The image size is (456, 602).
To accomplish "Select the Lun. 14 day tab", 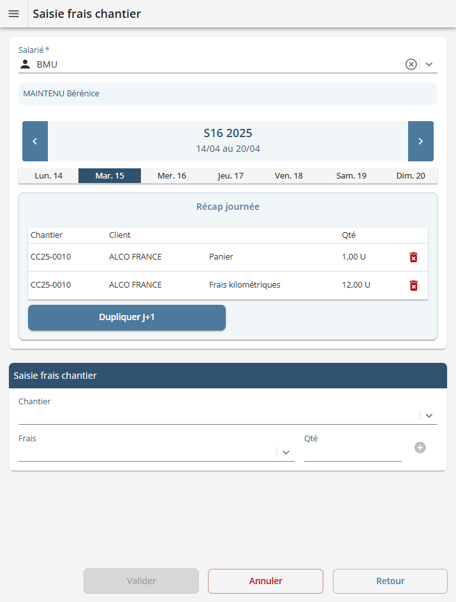I will click(x=48, y=176).
